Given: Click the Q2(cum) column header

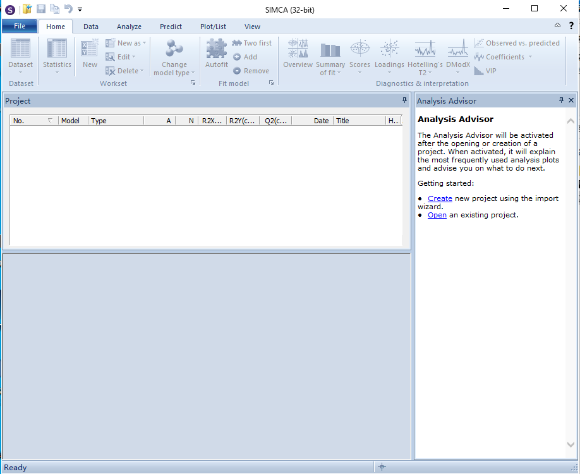Looking at the screenshot, I should point(275,121).
